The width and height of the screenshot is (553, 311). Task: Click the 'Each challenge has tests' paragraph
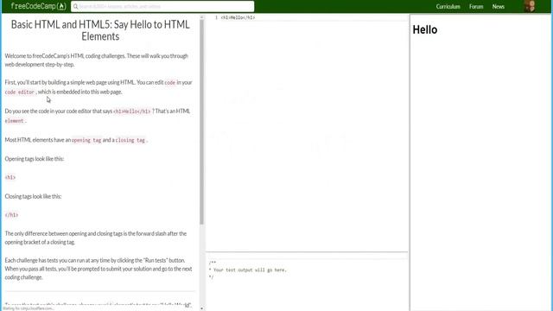pos(99,269)
